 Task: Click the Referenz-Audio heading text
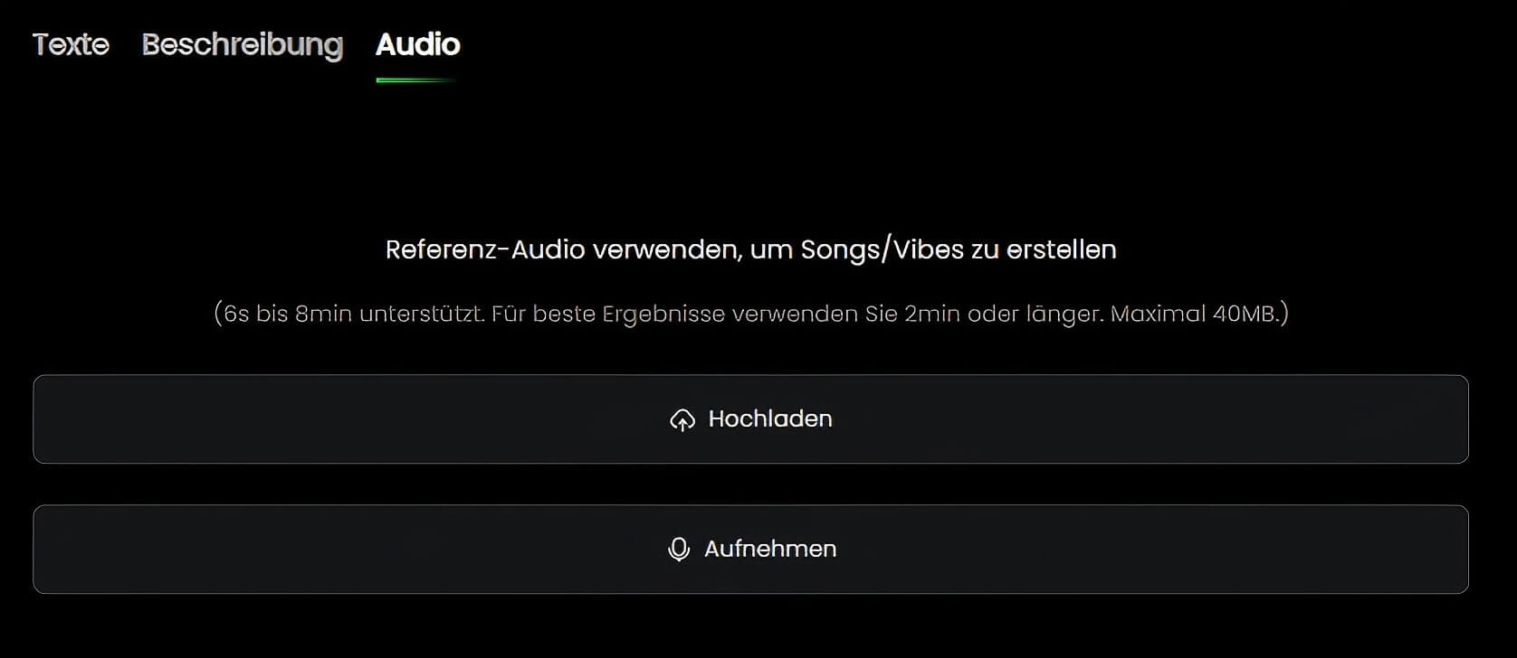tap(751, 249)
